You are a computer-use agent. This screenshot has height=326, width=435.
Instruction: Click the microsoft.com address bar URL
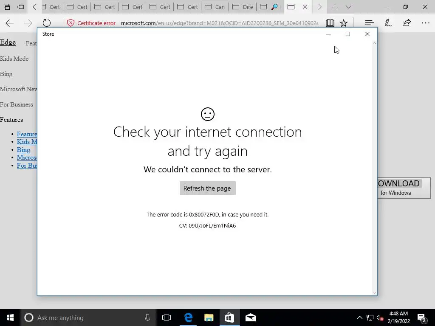[x=220, y=23]
